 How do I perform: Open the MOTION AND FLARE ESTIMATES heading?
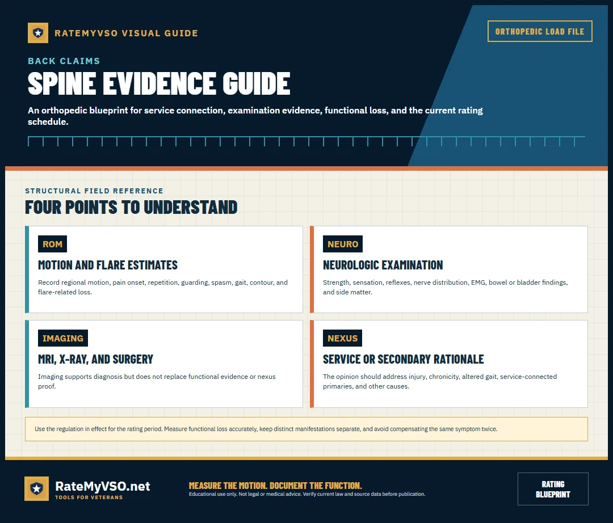107,265
